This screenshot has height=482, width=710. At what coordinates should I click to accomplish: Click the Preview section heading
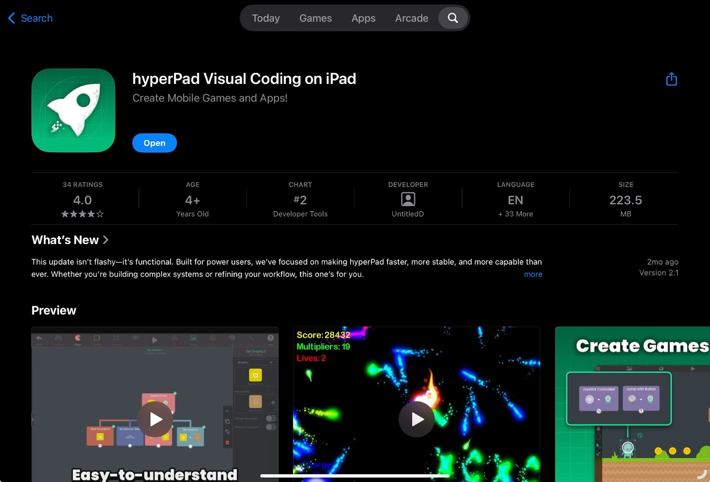click(54, 310)
